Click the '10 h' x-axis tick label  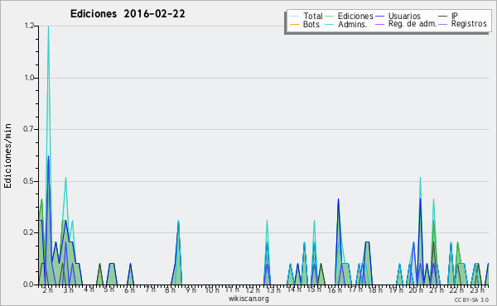[x=212, y=290]
